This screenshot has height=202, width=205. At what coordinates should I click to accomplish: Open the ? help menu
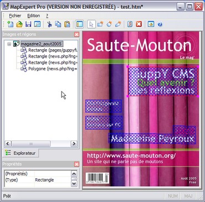[47, 15]
